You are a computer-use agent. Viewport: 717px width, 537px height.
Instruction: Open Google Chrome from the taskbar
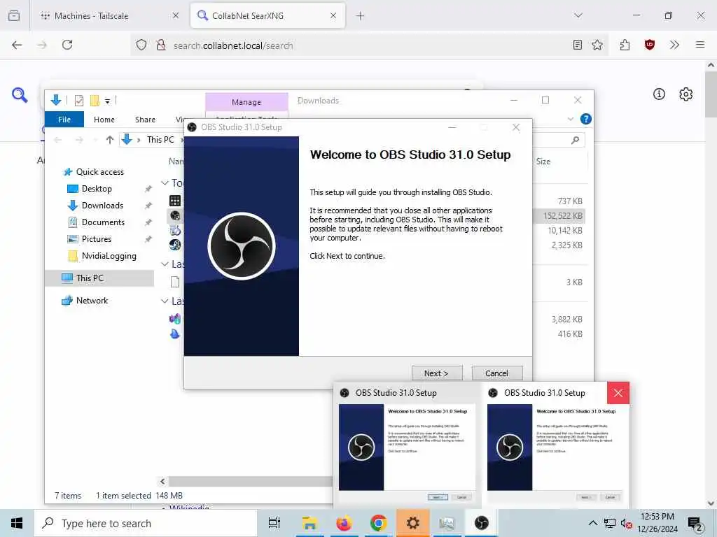coord(378,523)
